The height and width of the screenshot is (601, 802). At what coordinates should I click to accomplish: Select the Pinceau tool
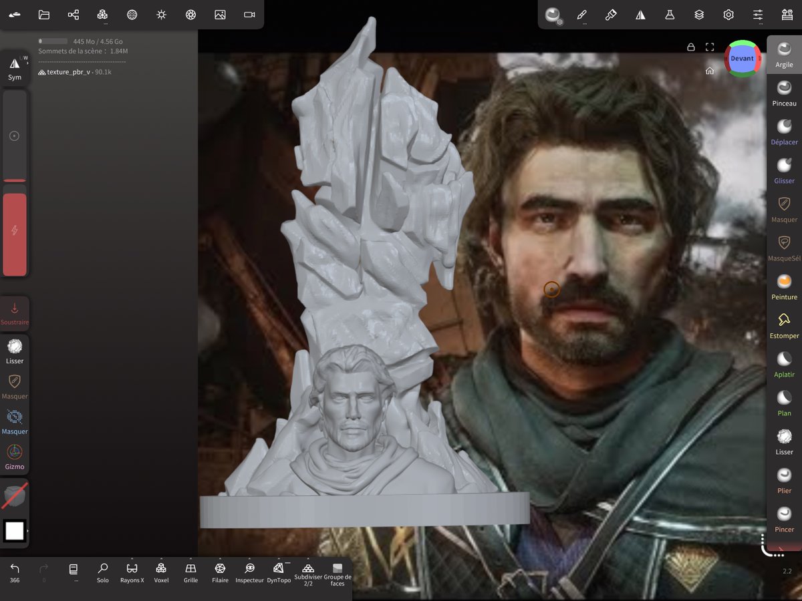pos(784,93)
